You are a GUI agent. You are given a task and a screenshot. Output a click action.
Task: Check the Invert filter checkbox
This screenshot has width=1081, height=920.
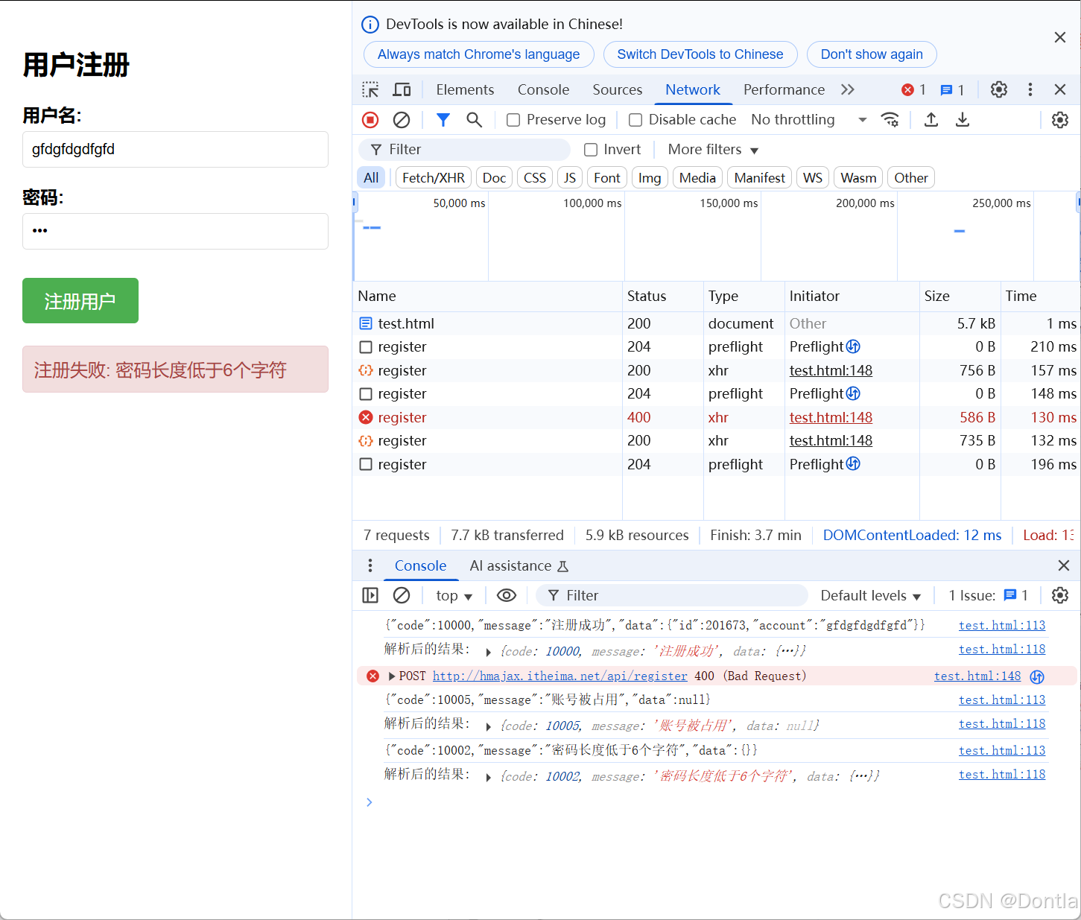pos(591,150)
